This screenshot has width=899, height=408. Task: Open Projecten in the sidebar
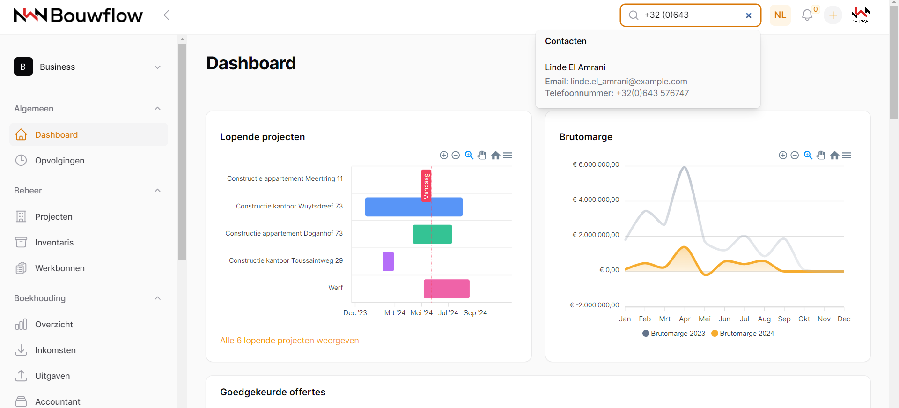(x=54, y=217)
